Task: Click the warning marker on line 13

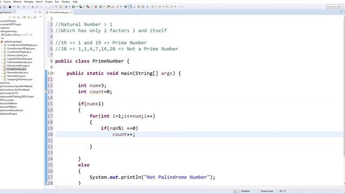Action: tap(46, 92)
